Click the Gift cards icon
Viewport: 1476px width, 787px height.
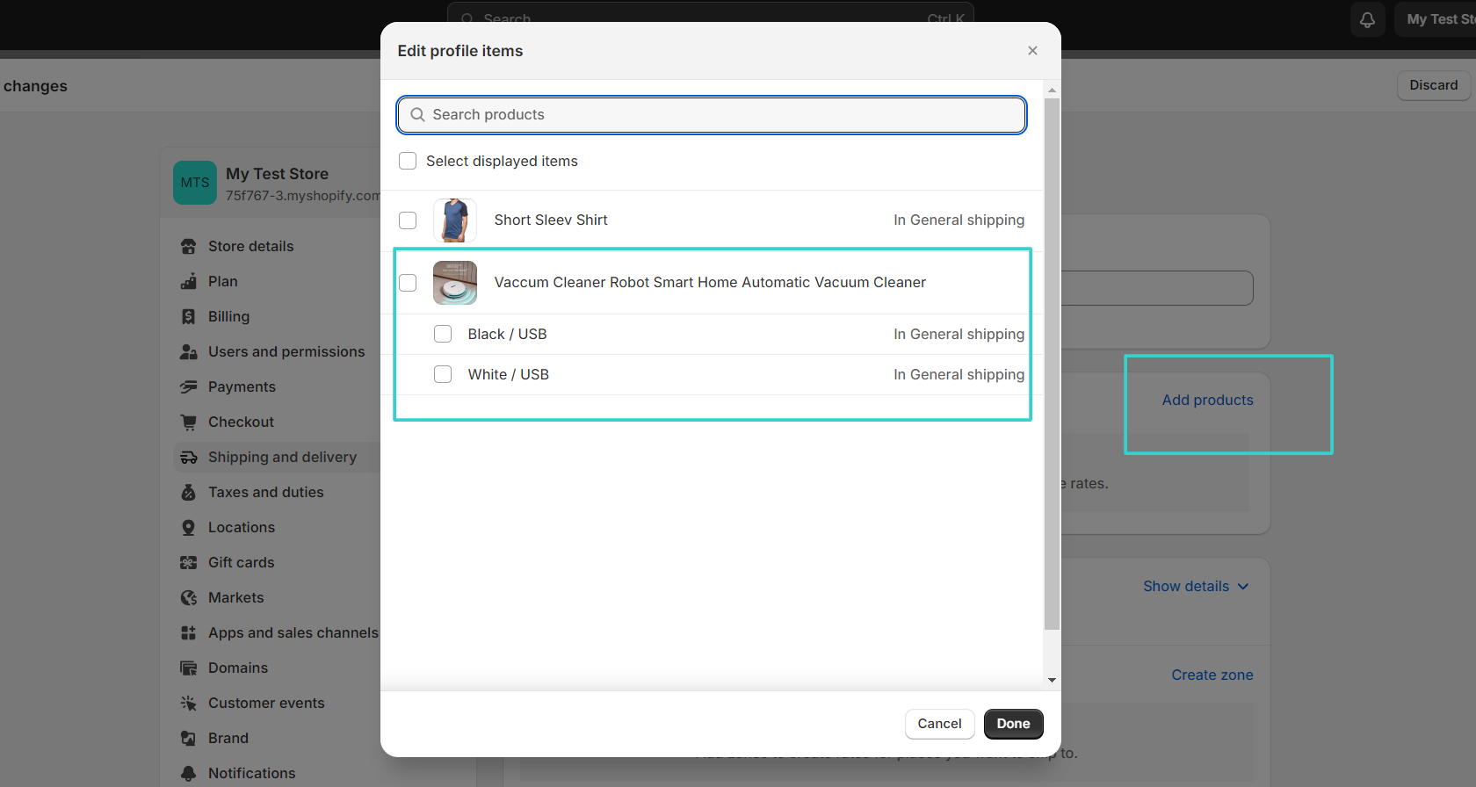pyautogui.click(x=188, y=563)
